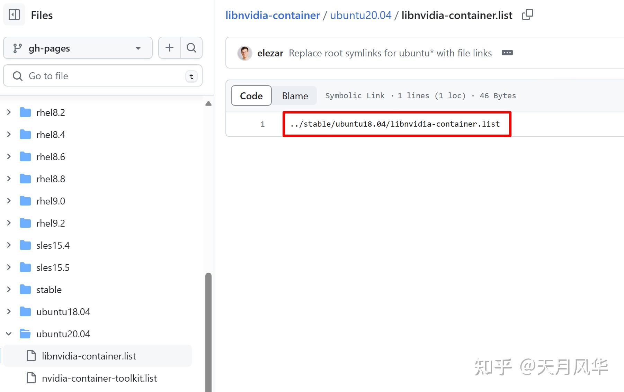Switch to the Blame tab
Viewport: 624px width, 392px height.
point(294,95)
